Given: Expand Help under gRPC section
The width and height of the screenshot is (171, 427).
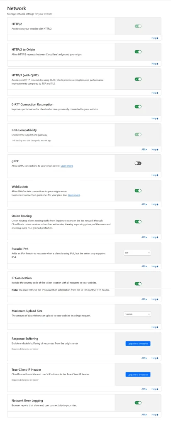Looking at the screenshot, I should tap(155, 175).
